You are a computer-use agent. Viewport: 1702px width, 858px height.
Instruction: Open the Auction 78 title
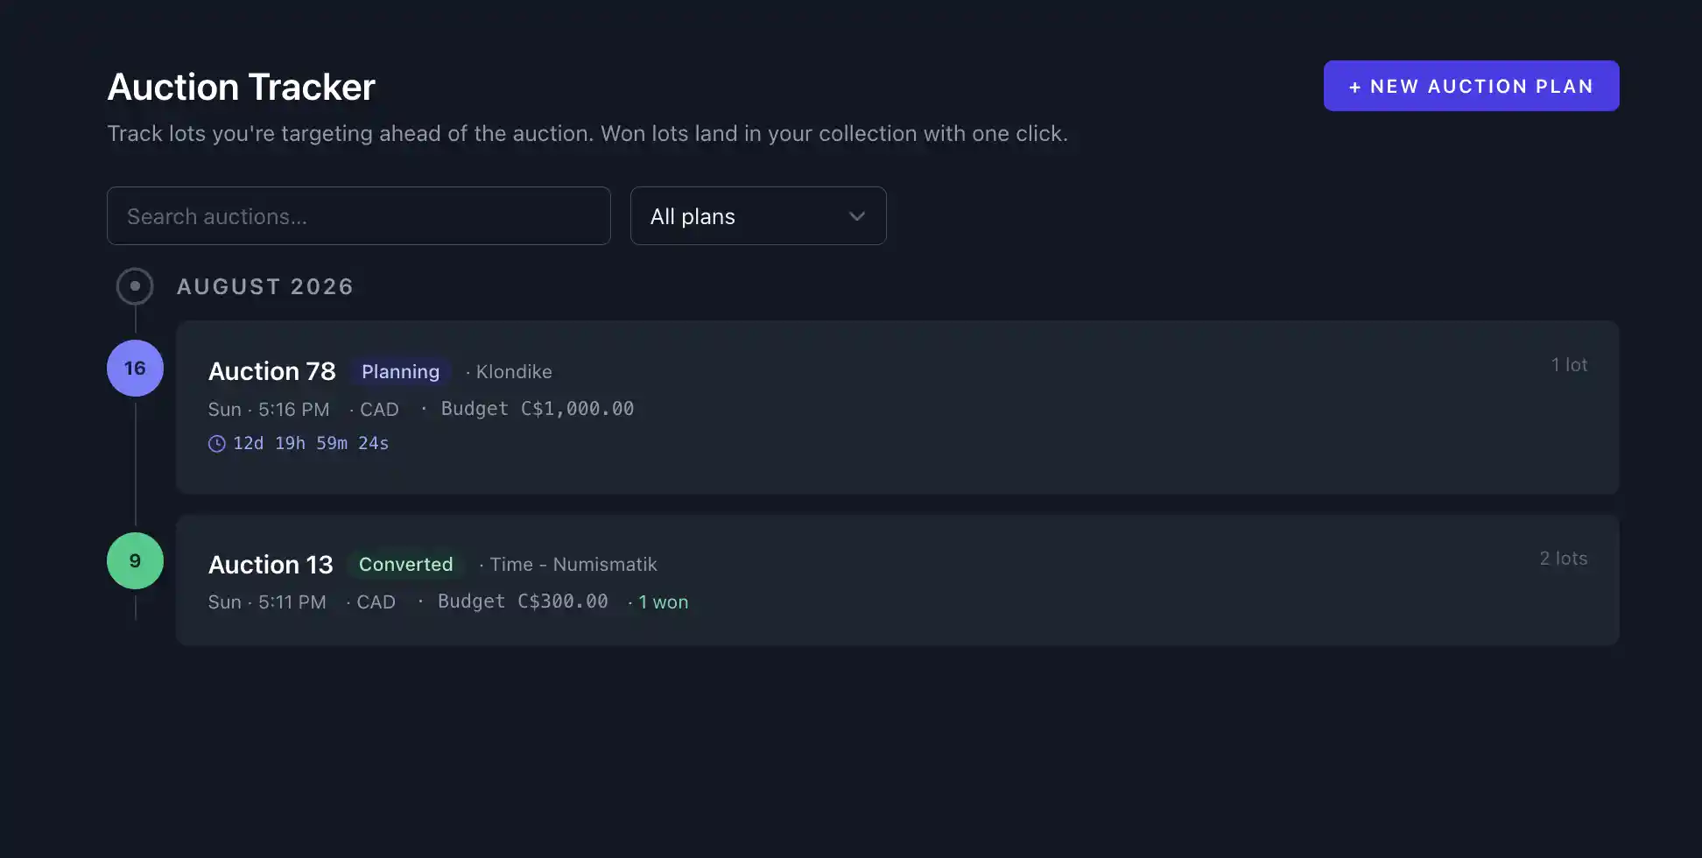point(271,371)
